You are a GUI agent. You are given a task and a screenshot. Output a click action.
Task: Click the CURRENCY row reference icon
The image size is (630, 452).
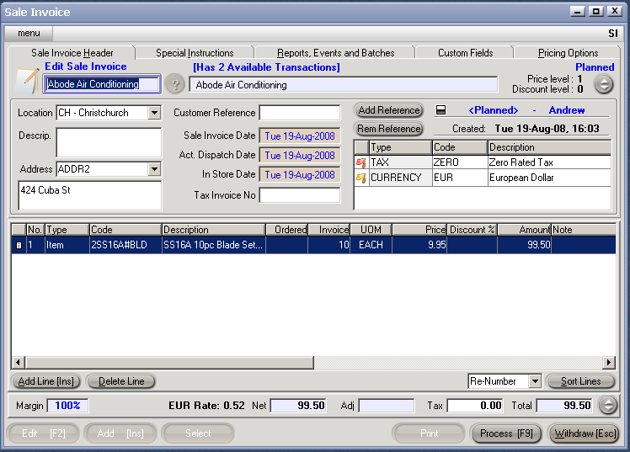(x=361, y=178)
